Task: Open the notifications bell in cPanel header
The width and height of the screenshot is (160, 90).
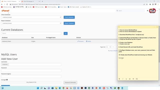Action: 147,10
